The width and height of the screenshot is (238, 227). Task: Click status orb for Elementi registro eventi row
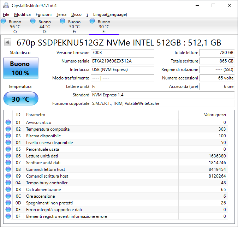click(8, 216)
